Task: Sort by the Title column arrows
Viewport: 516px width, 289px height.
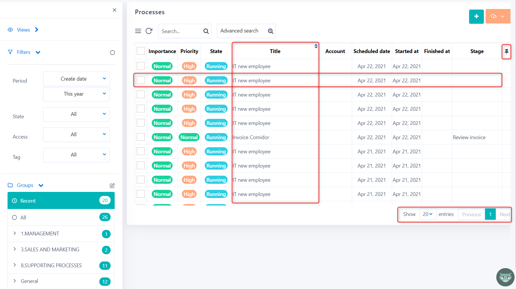Action: click(316, 46)
